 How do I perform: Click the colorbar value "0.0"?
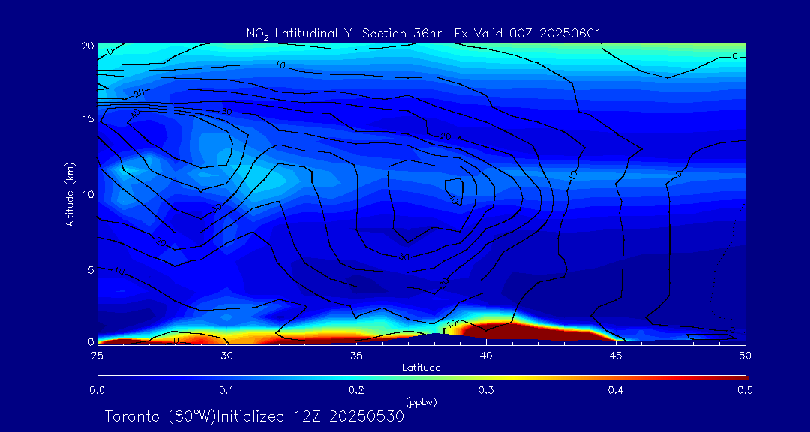[x=97, y=391]
